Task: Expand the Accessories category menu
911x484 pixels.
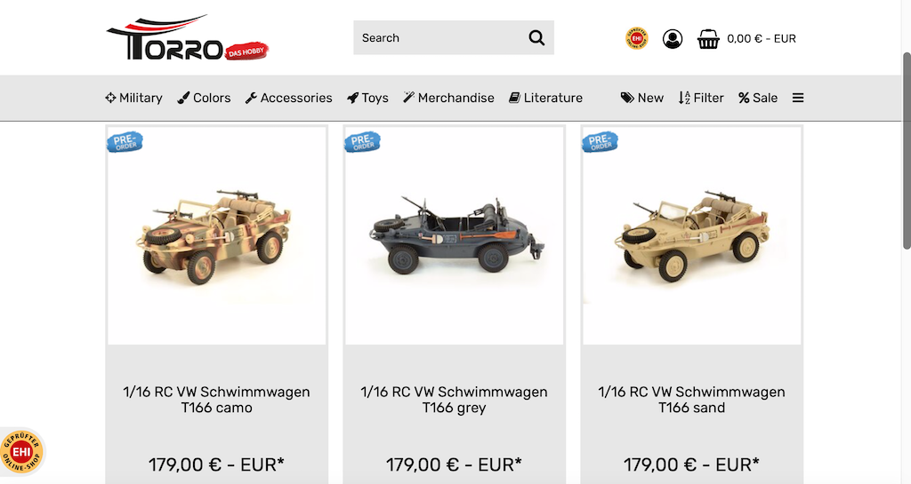Action: (x=289, y=98)
